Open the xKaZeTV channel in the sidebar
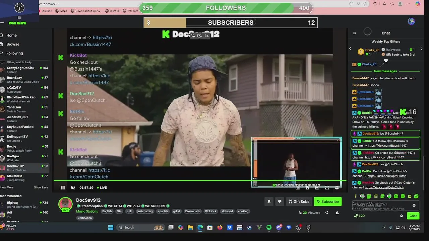This screenshot has height=241, width=429. [25, 89]
